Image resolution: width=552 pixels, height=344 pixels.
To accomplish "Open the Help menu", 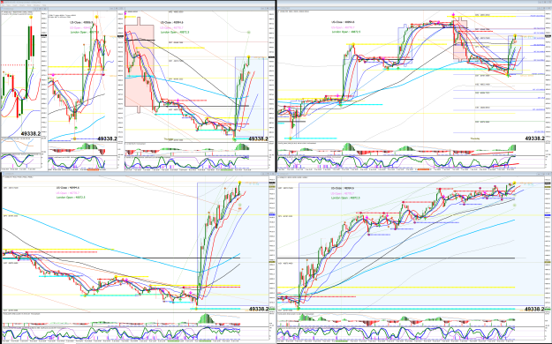I will pyautogui.click(x=44, y=5).
